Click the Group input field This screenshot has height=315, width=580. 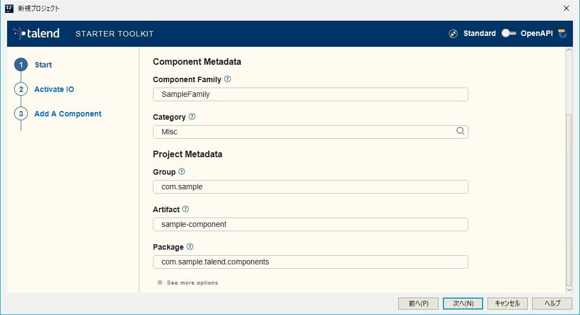tap(310, 187)
